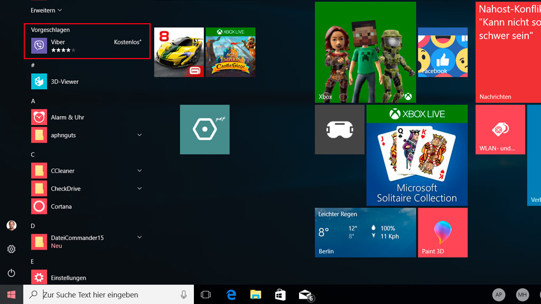Launch Microsoft Solitaire Collection tile

click(x=417, y=156)
